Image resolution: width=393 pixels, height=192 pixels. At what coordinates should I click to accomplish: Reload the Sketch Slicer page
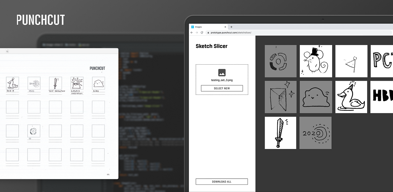point(202,32)
